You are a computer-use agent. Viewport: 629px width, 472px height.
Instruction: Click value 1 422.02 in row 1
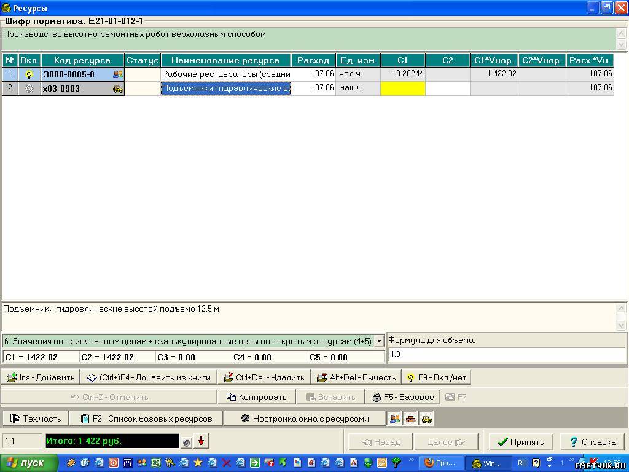(x=494, y=74)
